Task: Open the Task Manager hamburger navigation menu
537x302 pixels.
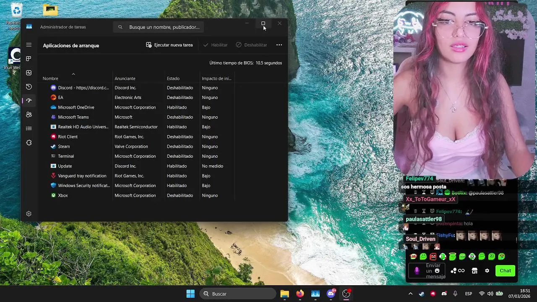Action: click(29, 45)
